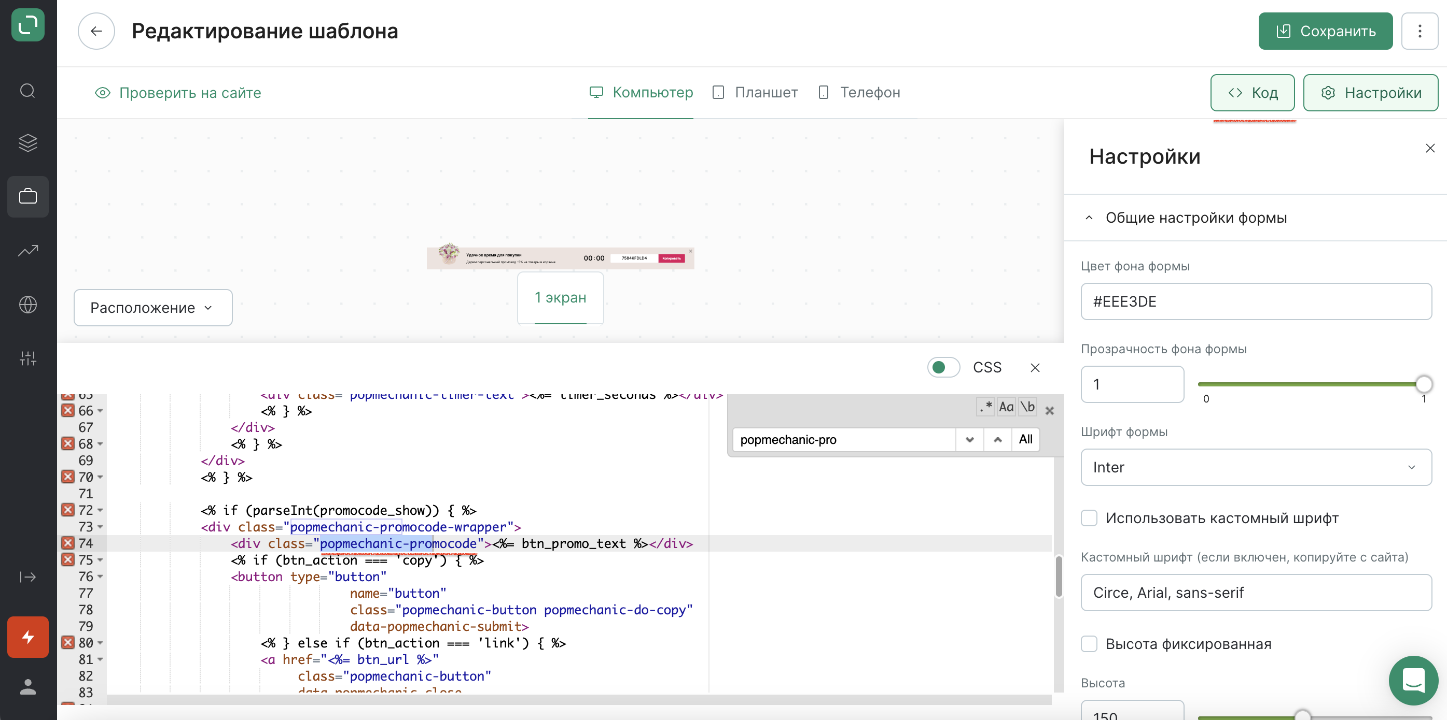
Task: Fold code at line 70
Action: [x=100, y=477]
